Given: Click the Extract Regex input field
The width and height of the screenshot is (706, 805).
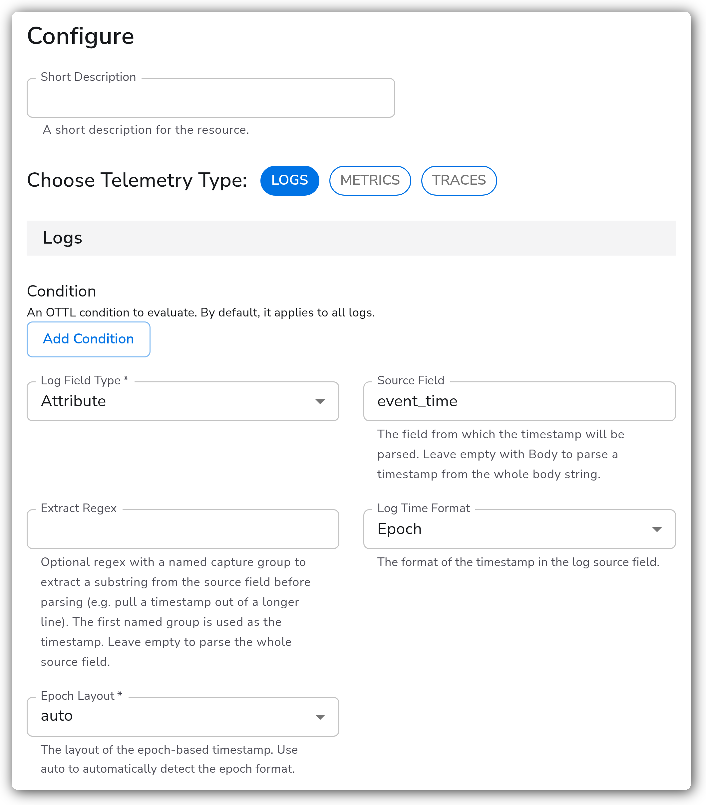Looking at the screenshot, I should pos(183,529).
